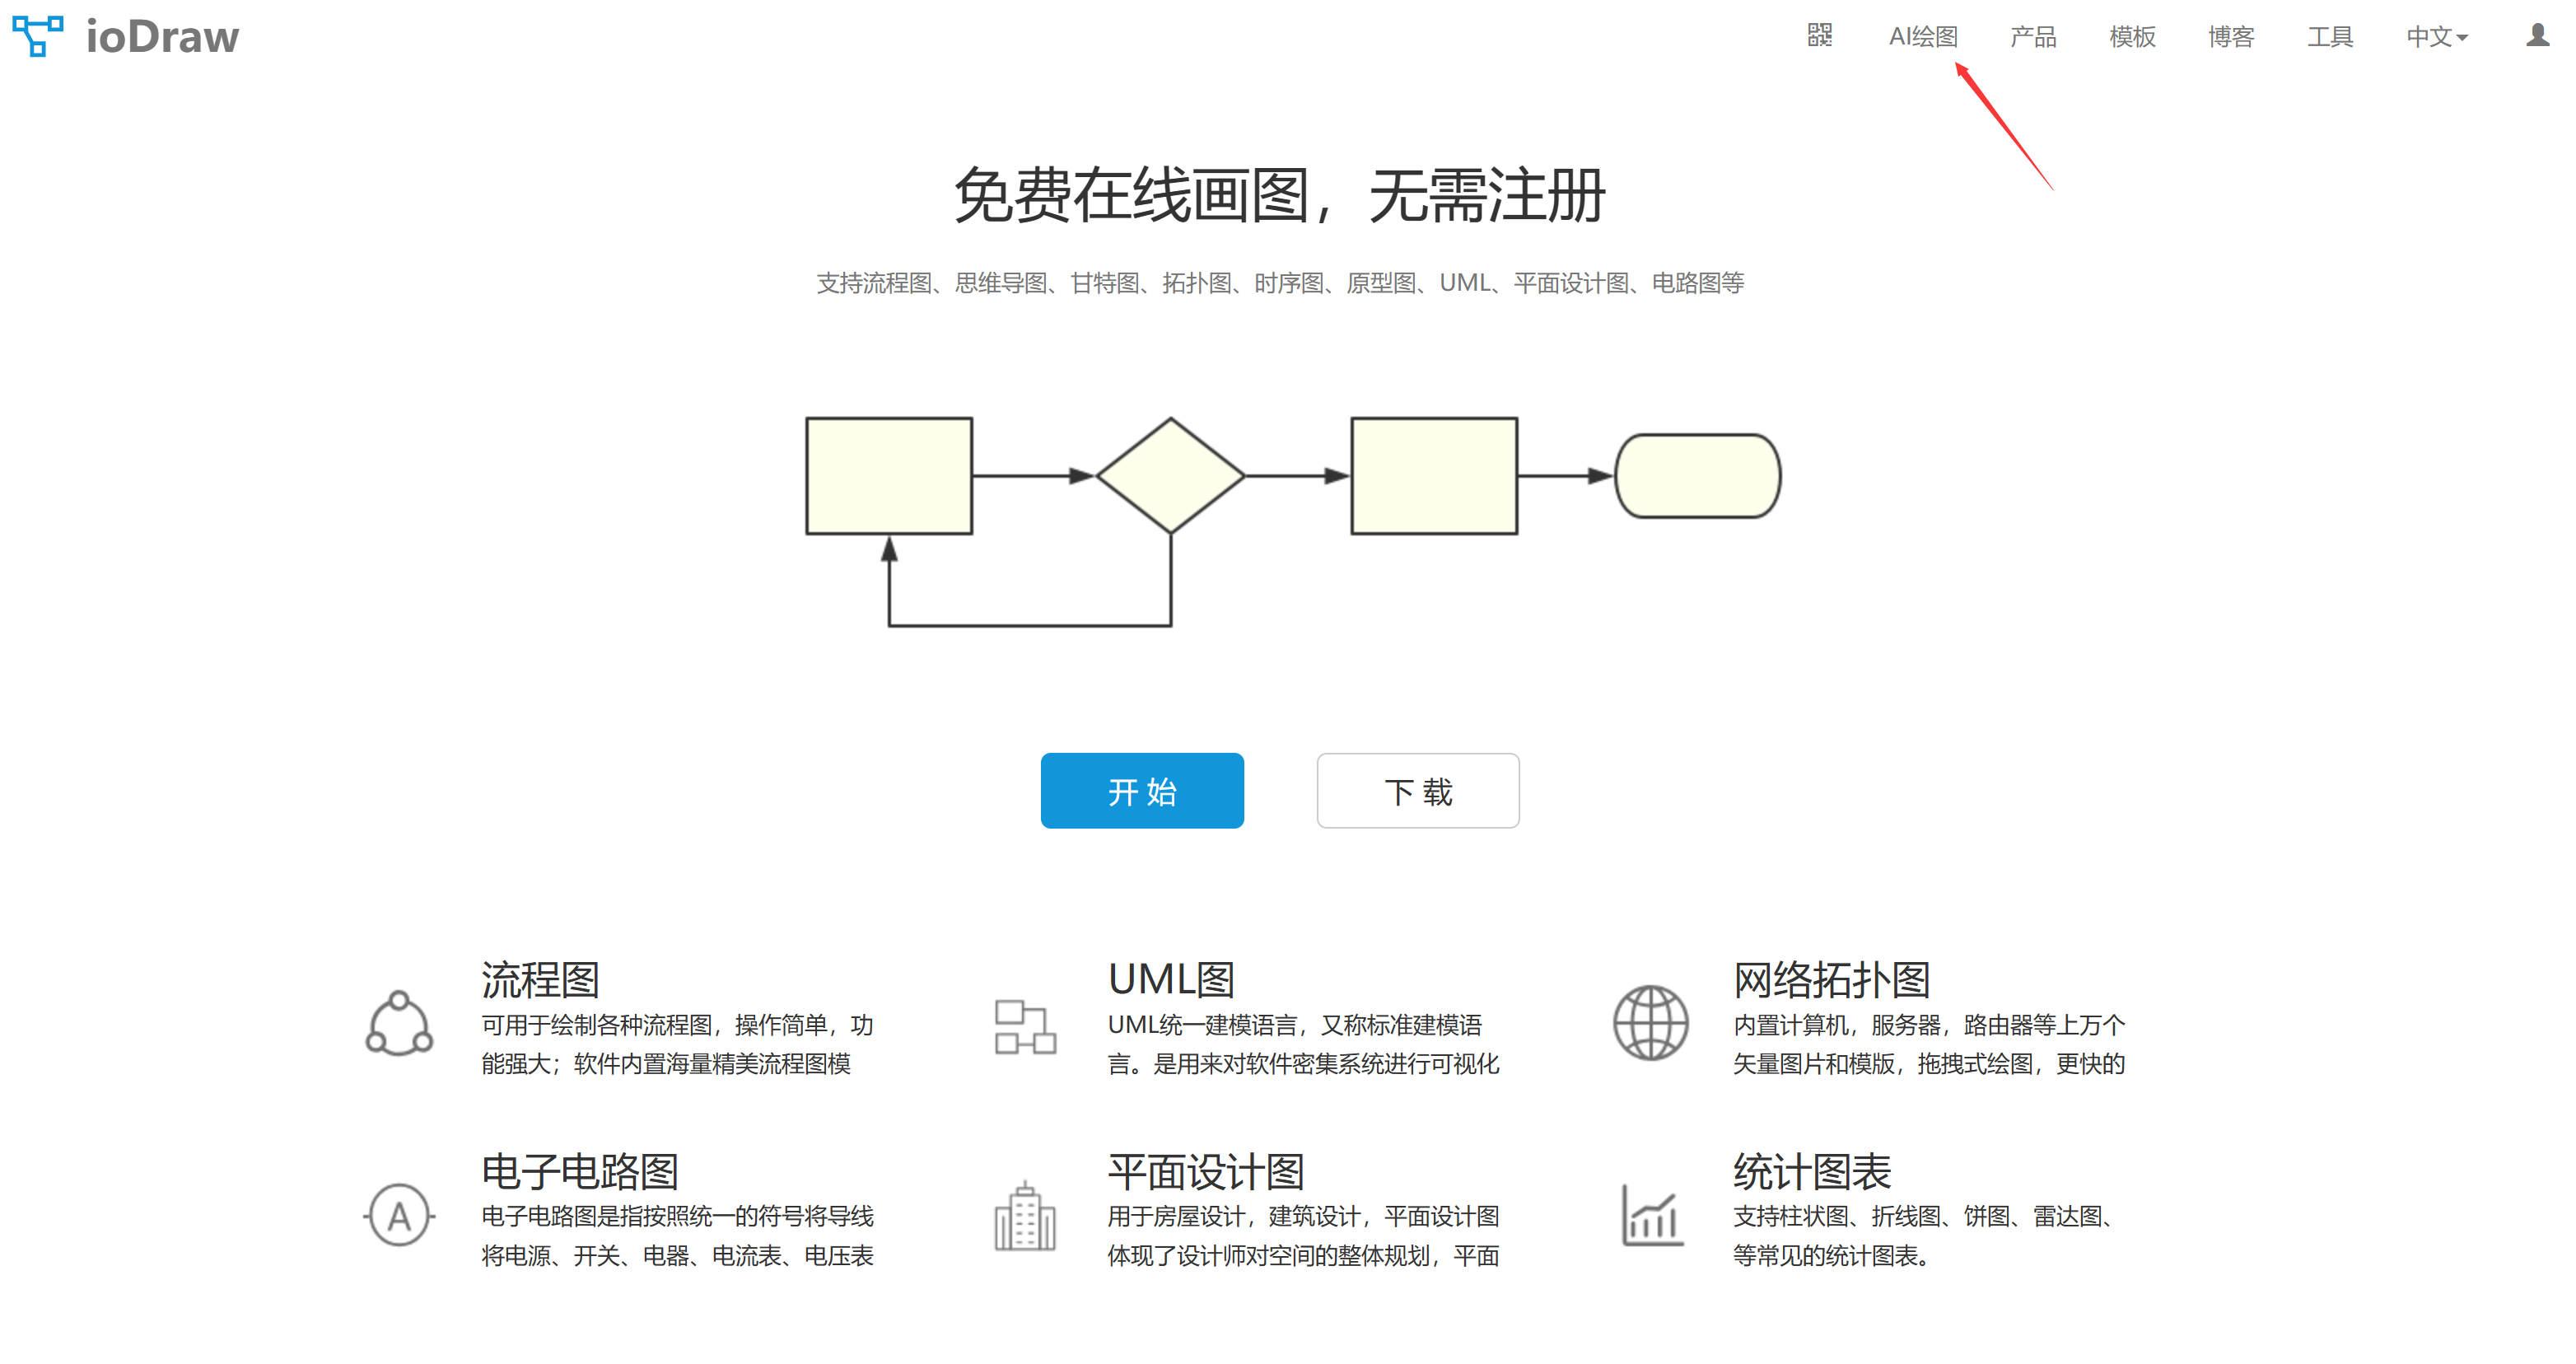Viewport: 2576px width, 1364px height.
Task: Click the floor plan building icon
Action: [1025, 1217]
